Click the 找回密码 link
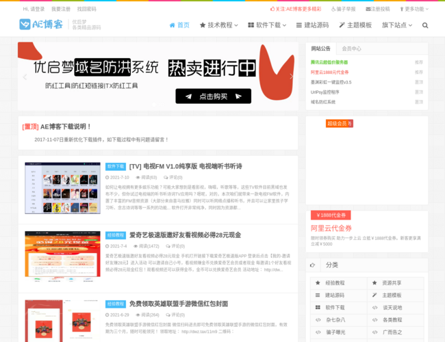Screen dimensions: 445x342 [x=86, y=9]
